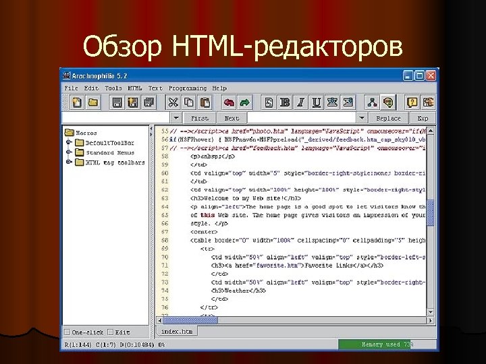Expand the Standard Menus tree node
Image resolution: width=486 pixels, height=364 pixels.
click(x=69, y=152)
